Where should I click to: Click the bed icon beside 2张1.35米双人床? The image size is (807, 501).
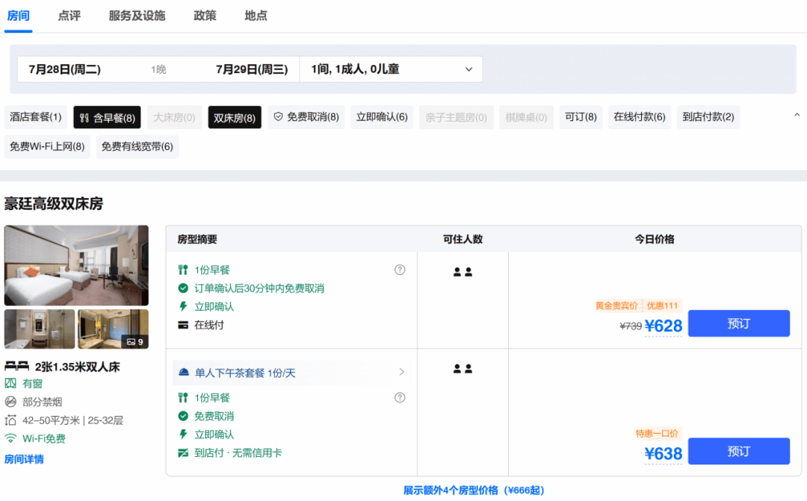16,367
